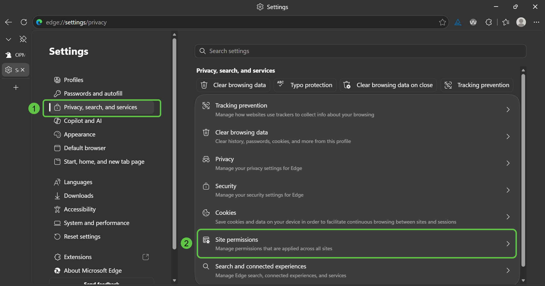This screenshot has width=545, height=286.
Task: Click 'Manage your privacy settings for Edge' text
Action: pos(259,168)
